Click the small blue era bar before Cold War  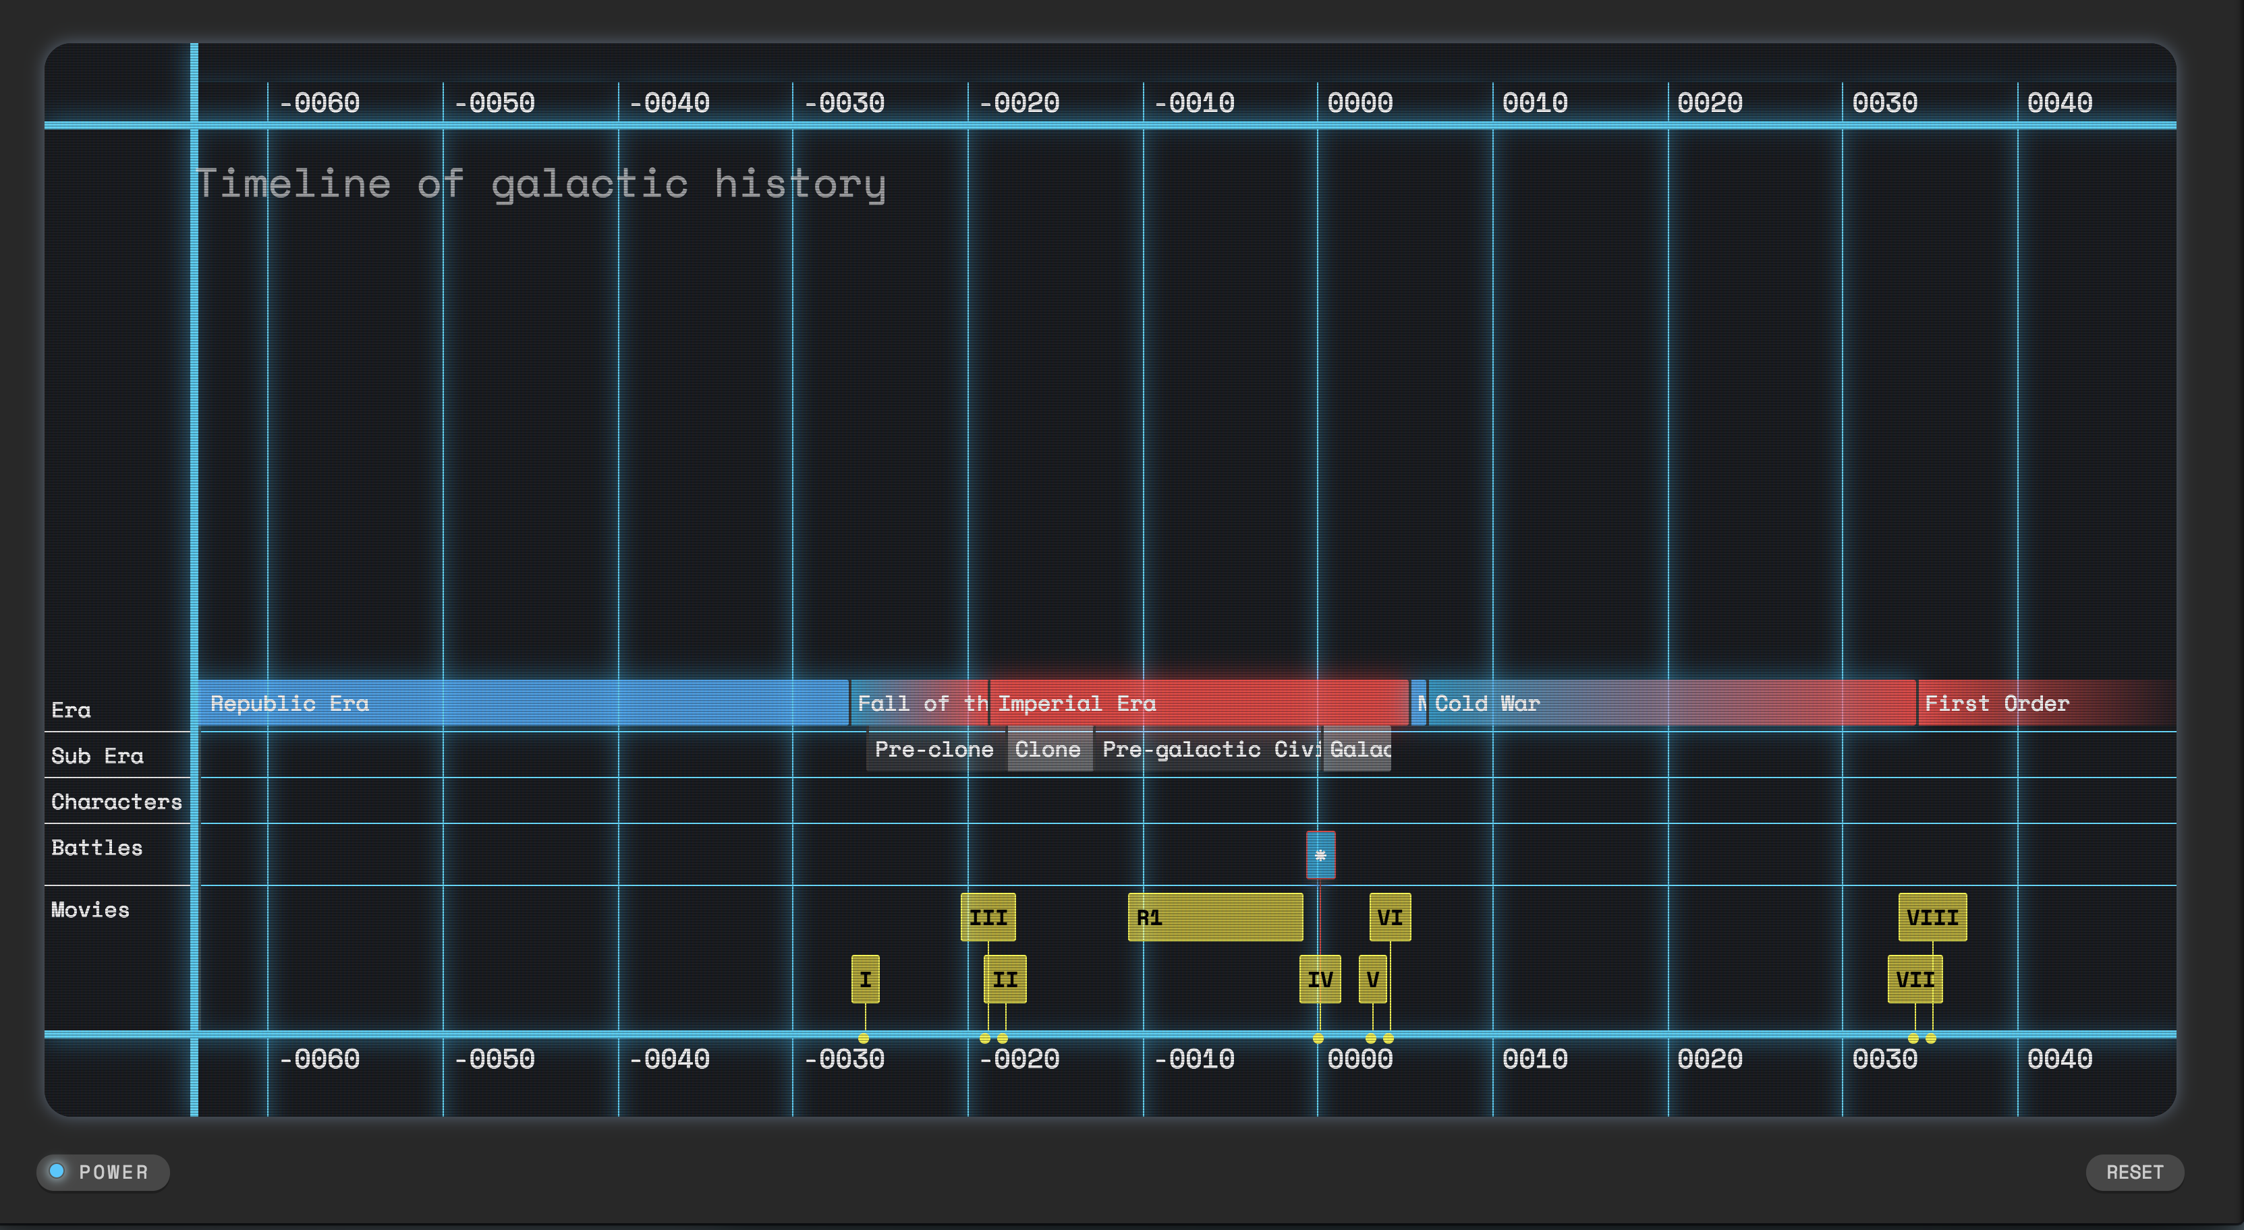(x=1419, y=703)
